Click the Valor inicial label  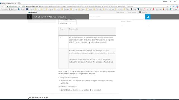[x=63, y=23]
